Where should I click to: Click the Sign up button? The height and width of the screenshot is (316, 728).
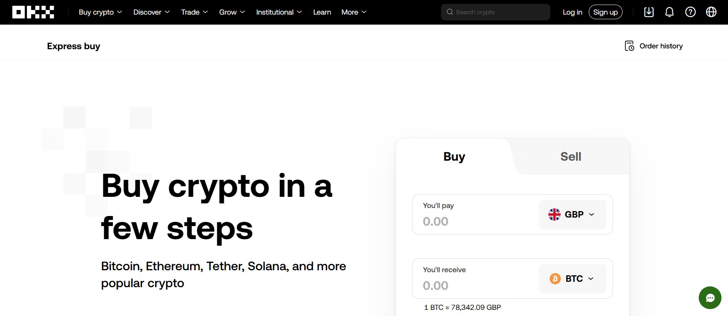pos(605,12)
